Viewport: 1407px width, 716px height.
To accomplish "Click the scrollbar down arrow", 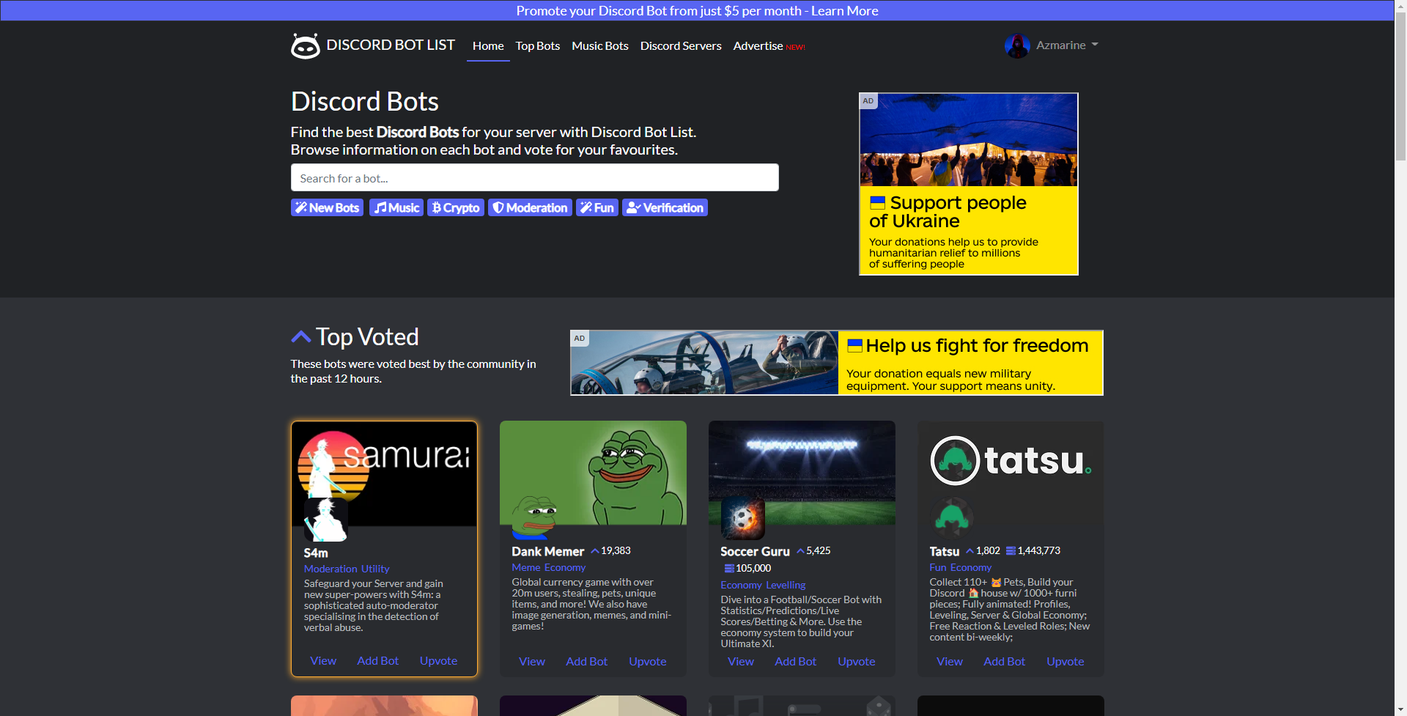I will pos(1400,709).
